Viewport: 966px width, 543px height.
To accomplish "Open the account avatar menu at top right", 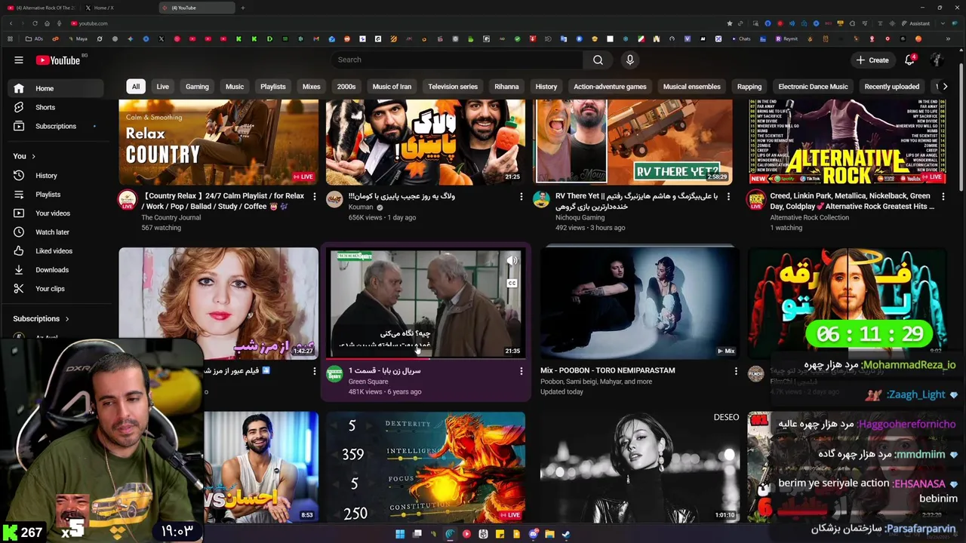I will click(937, 60).
